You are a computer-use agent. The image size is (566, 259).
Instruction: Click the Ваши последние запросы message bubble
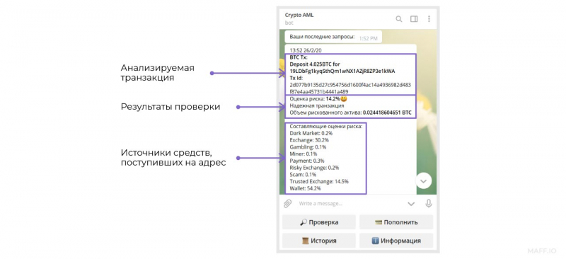tap(333, 37)
